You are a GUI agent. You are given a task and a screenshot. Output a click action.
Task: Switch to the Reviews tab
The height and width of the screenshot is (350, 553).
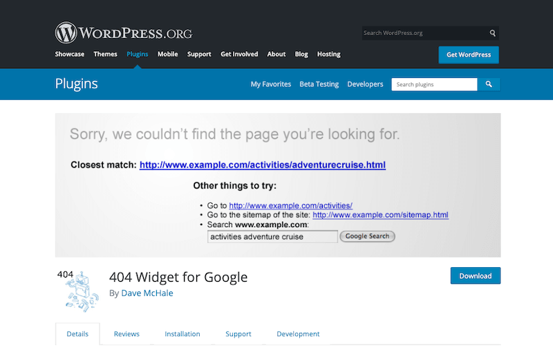(126, 334)
